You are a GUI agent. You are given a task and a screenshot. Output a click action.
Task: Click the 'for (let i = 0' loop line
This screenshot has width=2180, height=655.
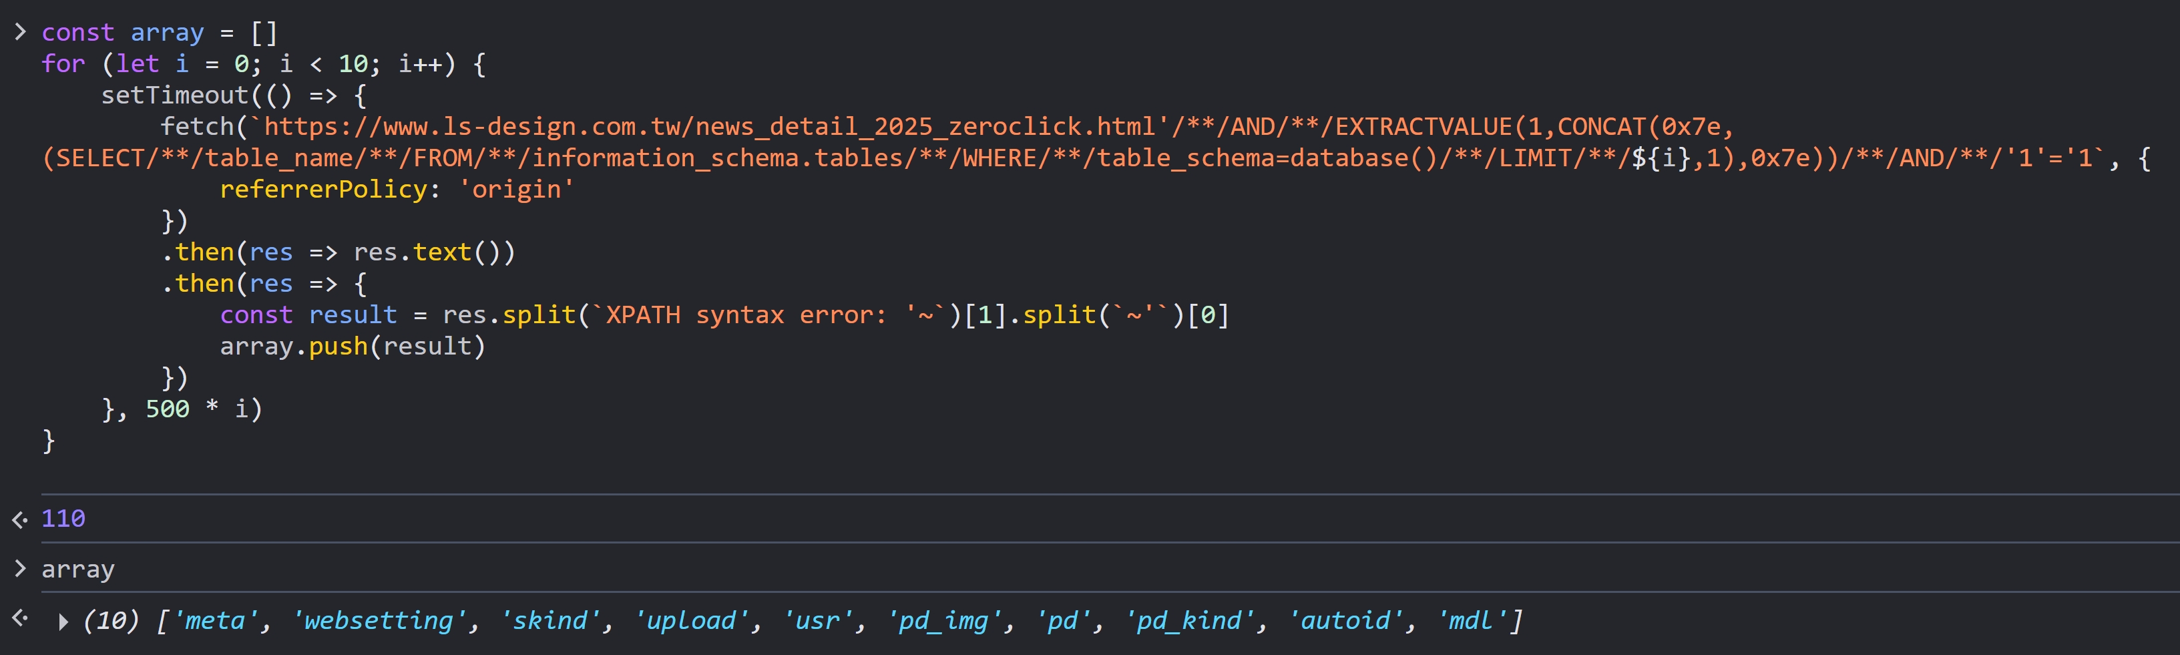[x=264, y=63]
